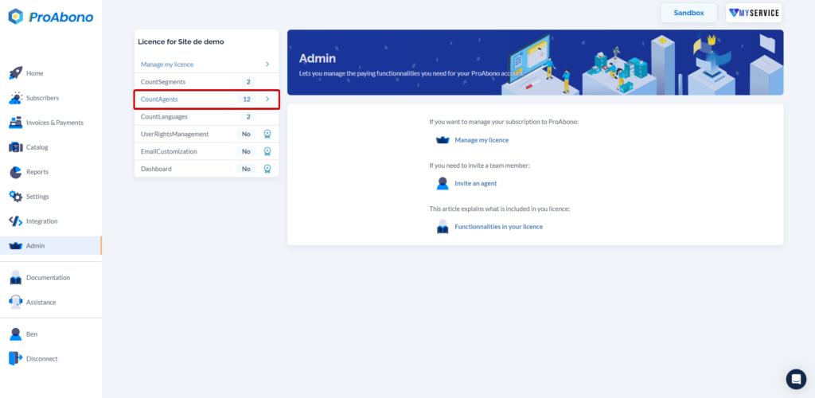The height and width of the screenshot is (398, 815).
Task: Click the Invite an agent link
Action: click(476, 183)
